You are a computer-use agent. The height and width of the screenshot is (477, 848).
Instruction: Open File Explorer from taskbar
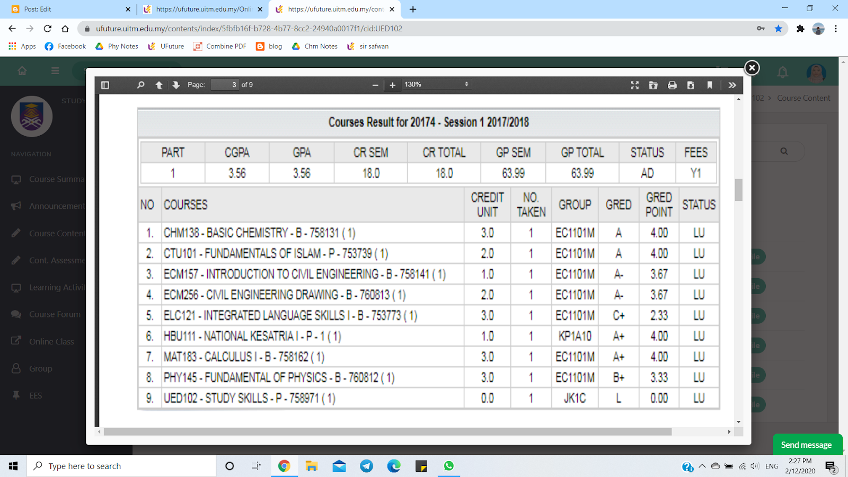(x=311, y=466)
